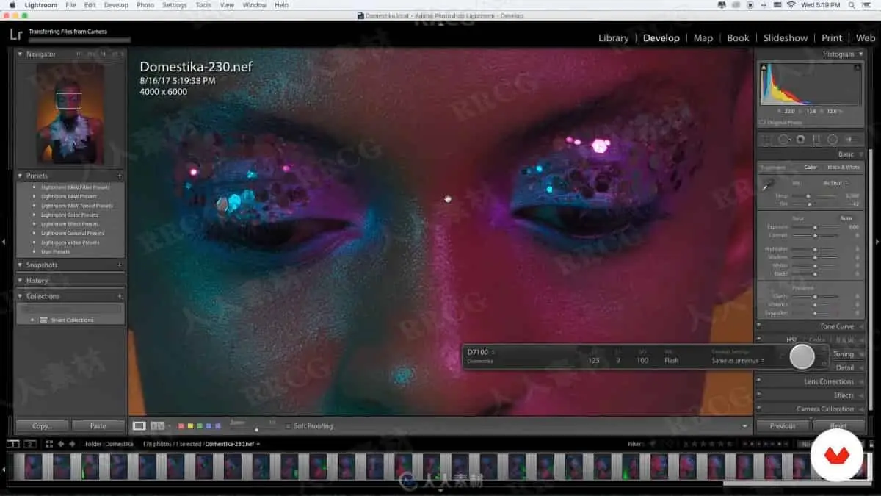Image resolution: width=881 pixels, height=496 pixels.
Task: Collapse the Collections panel
Action: click(x=21, y=296)
